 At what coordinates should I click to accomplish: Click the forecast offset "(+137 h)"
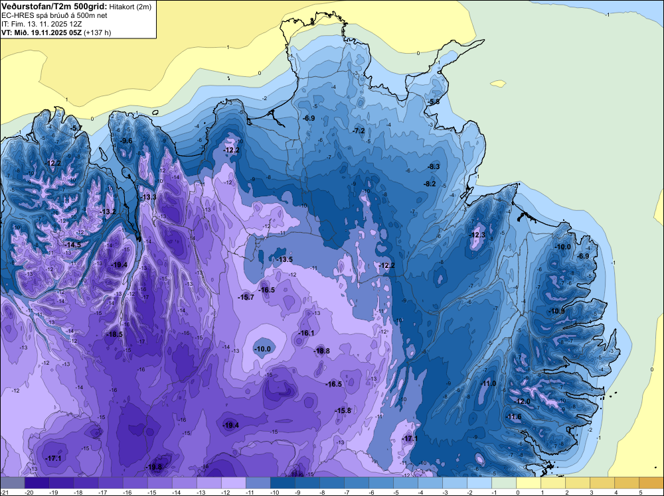pos(98,32)
